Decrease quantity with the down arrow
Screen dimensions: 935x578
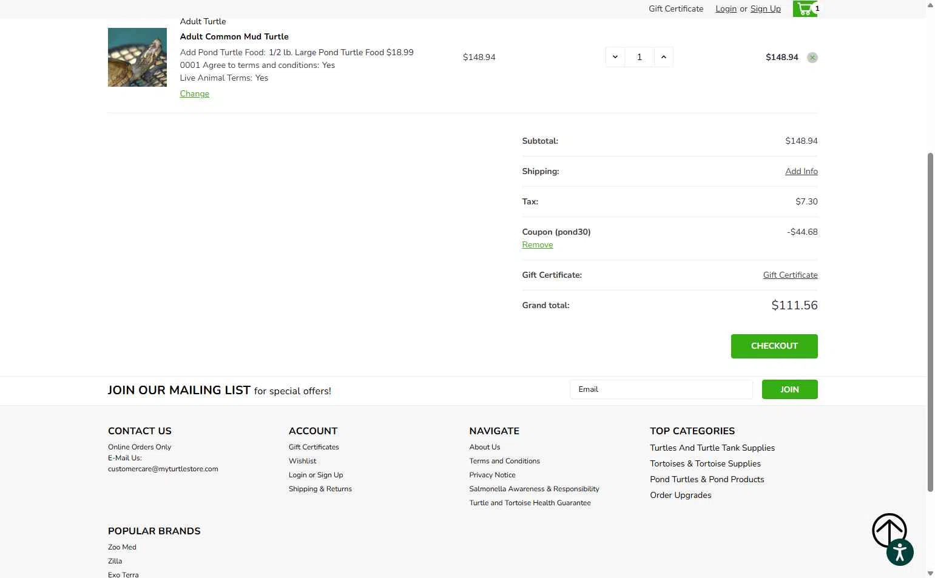(x=615, y=57)
